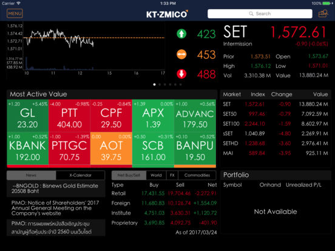The height and width of the screenshot is (251, 335).
Task: Tap the Intermission market status label
Action: point(237,44)
